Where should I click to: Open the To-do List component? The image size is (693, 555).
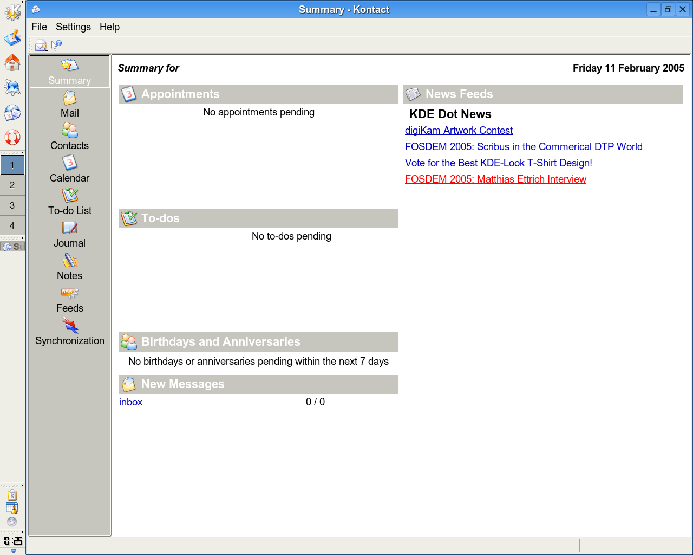tap(70, 202)
